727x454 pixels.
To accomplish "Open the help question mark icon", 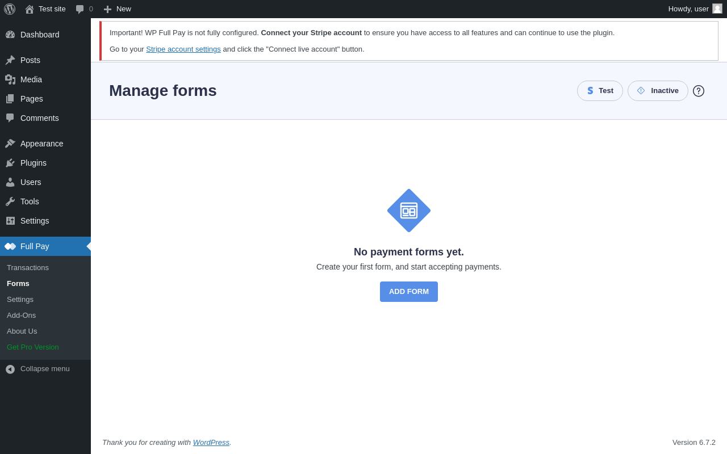I will tap(699, 91).
